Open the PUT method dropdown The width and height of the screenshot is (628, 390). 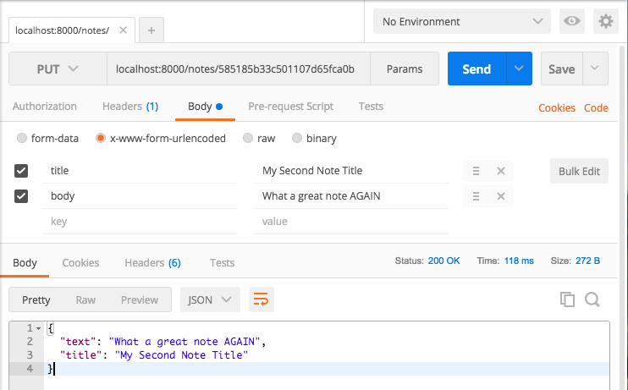pos(58,69)
